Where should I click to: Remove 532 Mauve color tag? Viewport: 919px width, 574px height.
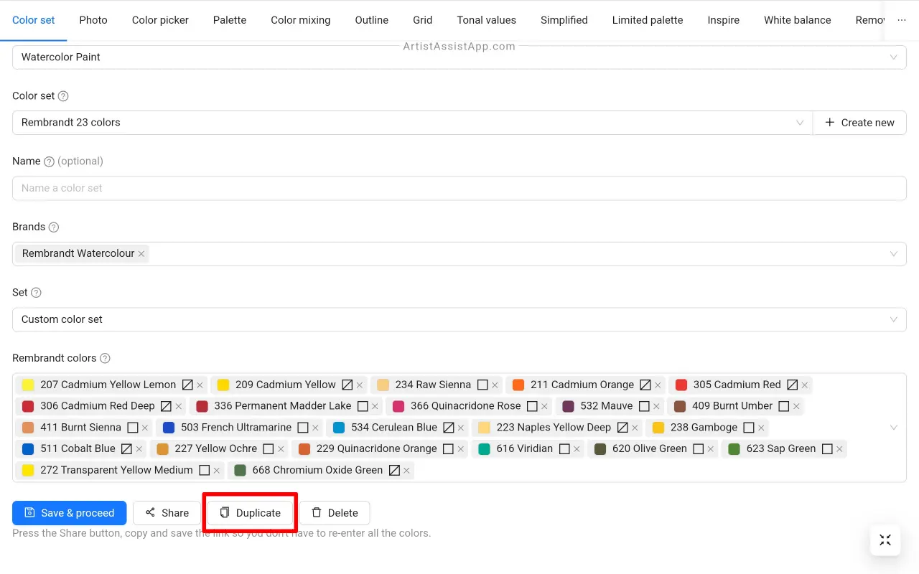click(656, 407)
